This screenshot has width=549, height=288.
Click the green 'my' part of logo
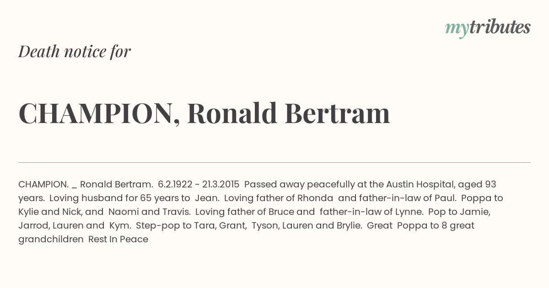(x=457, y=30)
